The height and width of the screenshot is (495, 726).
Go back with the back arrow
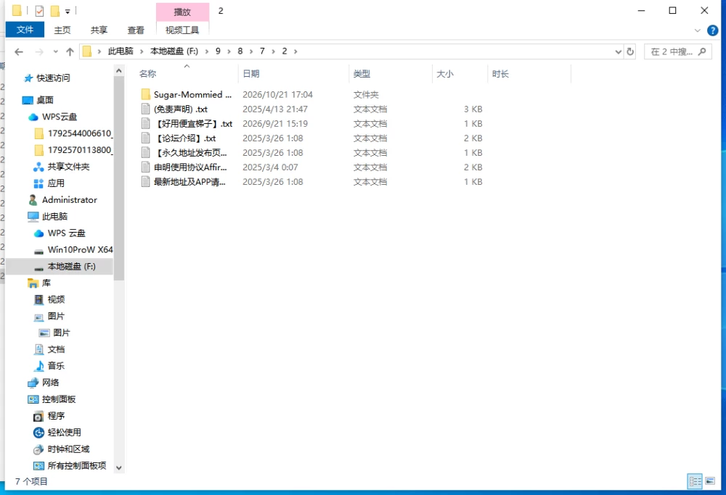pyautogui.click(x=19, y=51)
